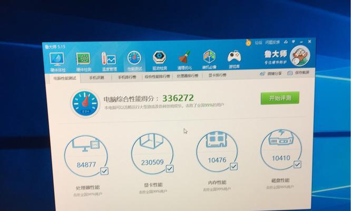The width and height of the screenshot is (351, 211).
Task: Switch to the 电脑性能测试 tab
Action: (x=65, y=78)
